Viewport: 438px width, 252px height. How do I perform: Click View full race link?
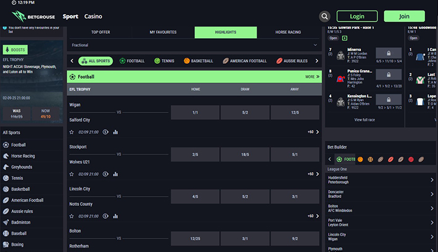point(364,120)
